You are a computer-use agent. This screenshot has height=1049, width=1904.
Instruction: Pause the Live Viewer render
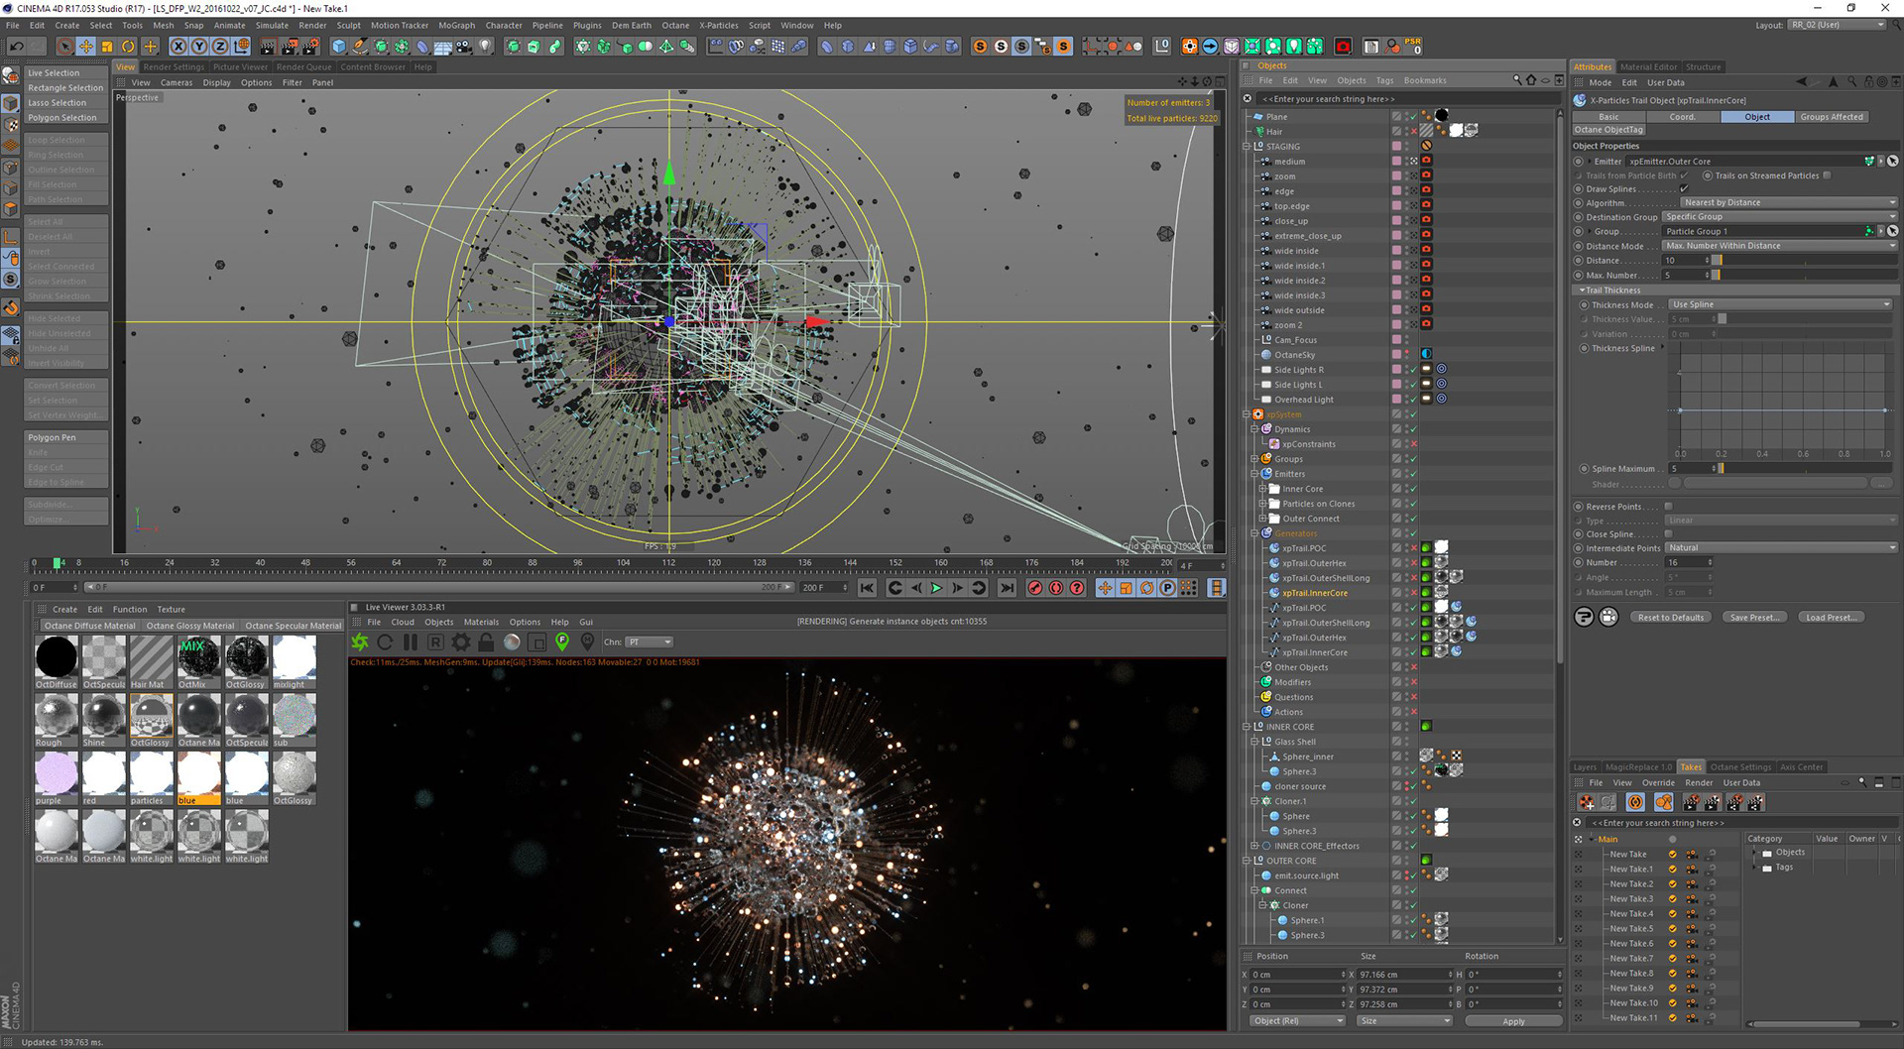[410, 642]
